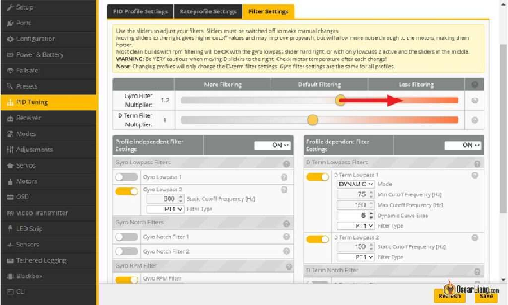508x305 pixels.
Task: Click the D Term Filter Multiplier slider handle
Action: click(x=313, y=120)
